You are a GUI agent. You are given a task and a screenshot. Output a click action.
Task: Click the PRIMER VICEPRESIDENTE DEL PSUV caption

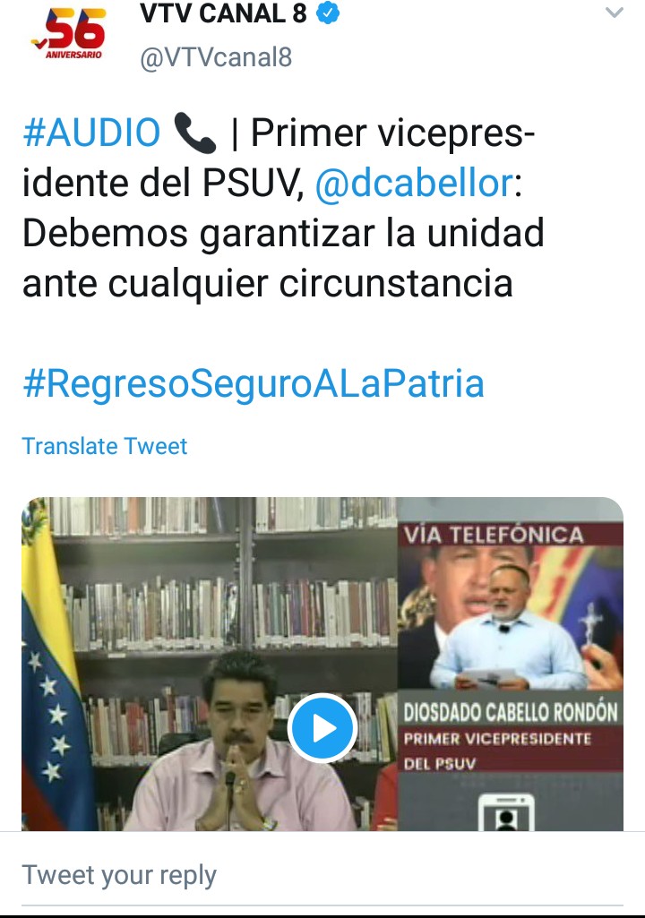[497, 751]
